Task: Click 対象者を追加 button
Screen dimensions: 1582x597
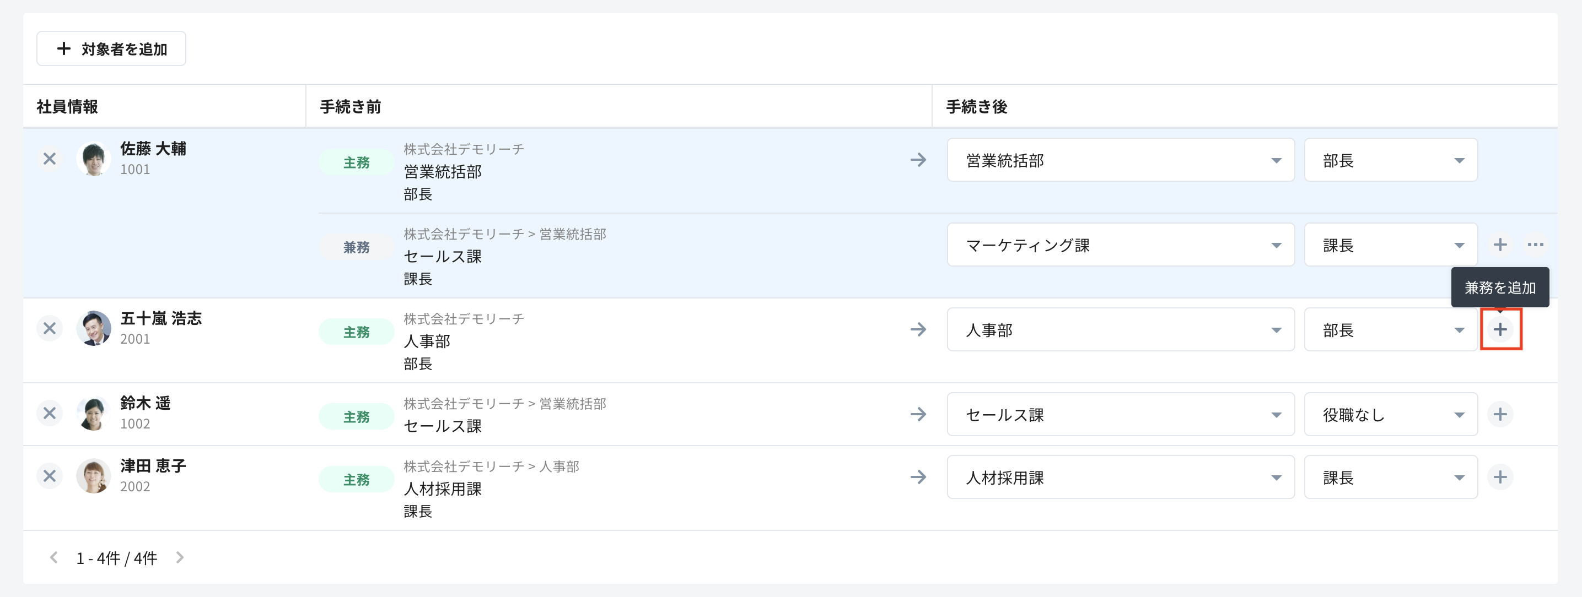Action: [x=111, y=48]
